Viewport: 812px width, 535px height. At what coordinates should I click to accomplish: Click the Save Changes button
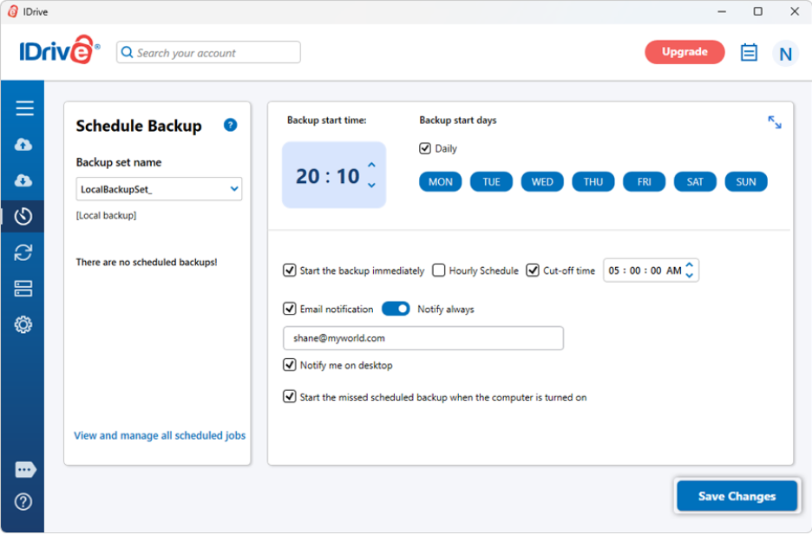(737, 496)
